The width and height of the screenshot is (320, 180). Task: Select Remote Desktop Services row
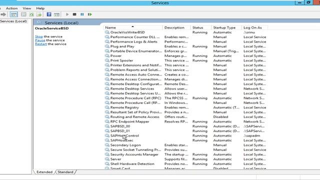click(x=185, y=88)
